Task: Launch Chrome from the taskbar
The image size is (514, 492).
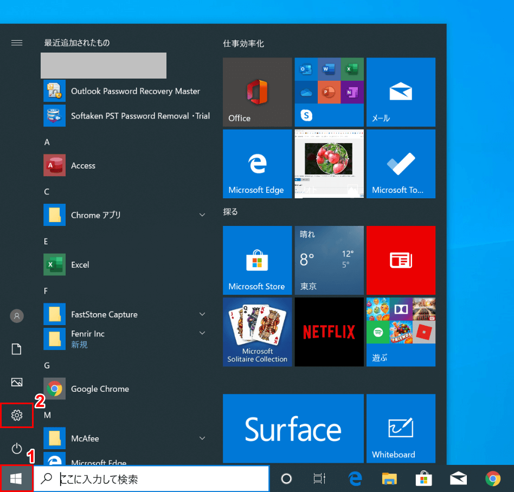Action: 493,478
